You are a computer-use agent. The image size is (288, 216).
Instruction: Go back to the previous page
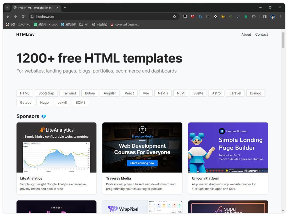click(8, 17)
